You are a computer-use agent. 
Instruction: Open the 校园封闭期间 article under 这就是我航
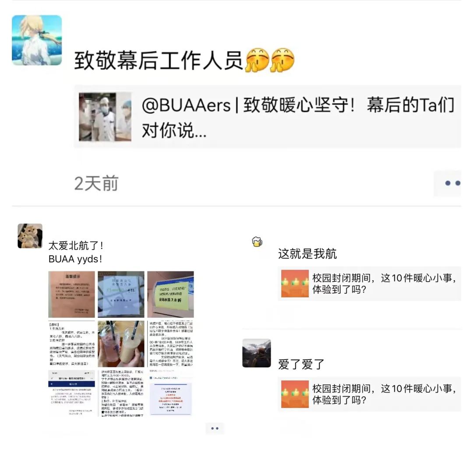point(369,284)
